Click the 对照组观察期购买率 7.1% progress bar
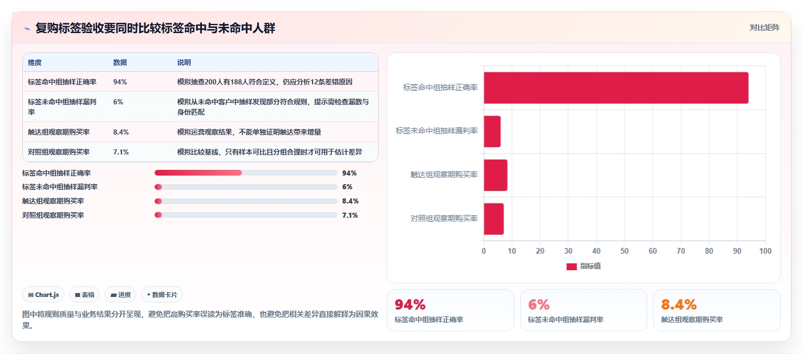This screenshot has height=354, width=803. point(246,215)
